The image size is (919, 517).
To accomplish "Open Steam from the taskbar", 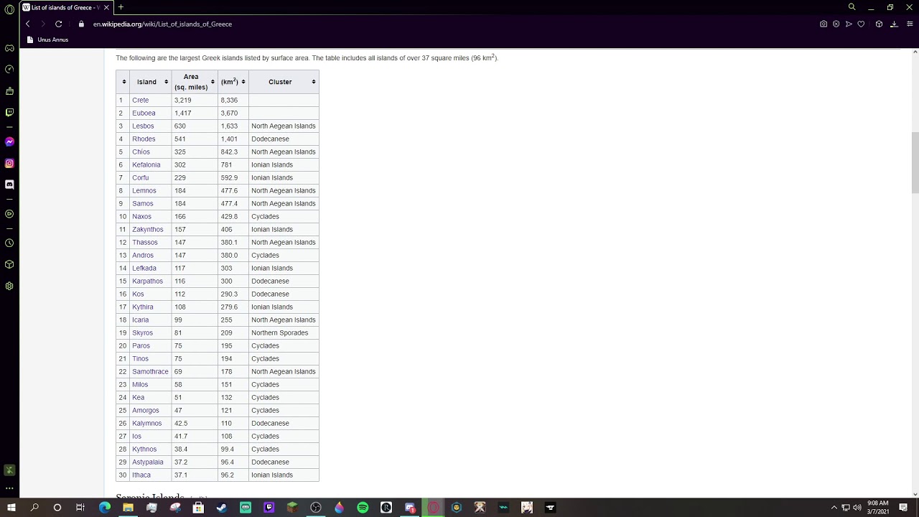I will [222, 508].
